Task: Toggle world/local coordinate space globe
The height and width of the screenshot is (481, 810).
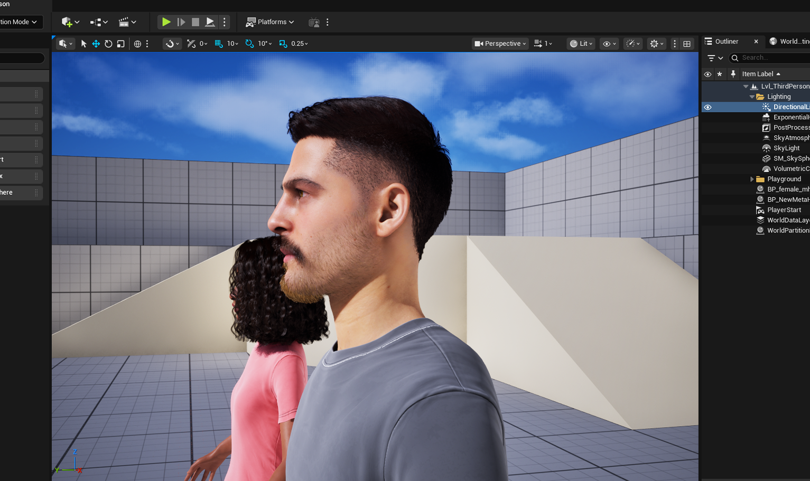Action: [x=137, y=44]
